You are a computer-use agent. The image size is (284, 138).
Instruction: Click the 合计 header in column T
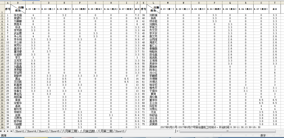(x=275, y=9)
